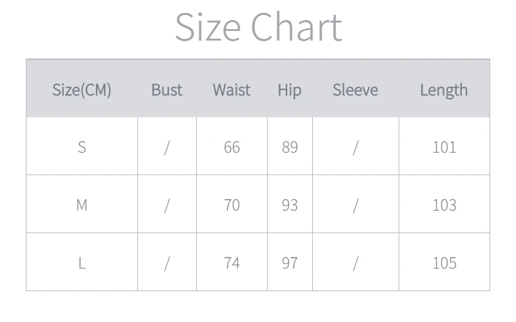This screenshot has width=516, height=322.
Task: Click hip value 93 for size M
Action: [x=290, y=205]
